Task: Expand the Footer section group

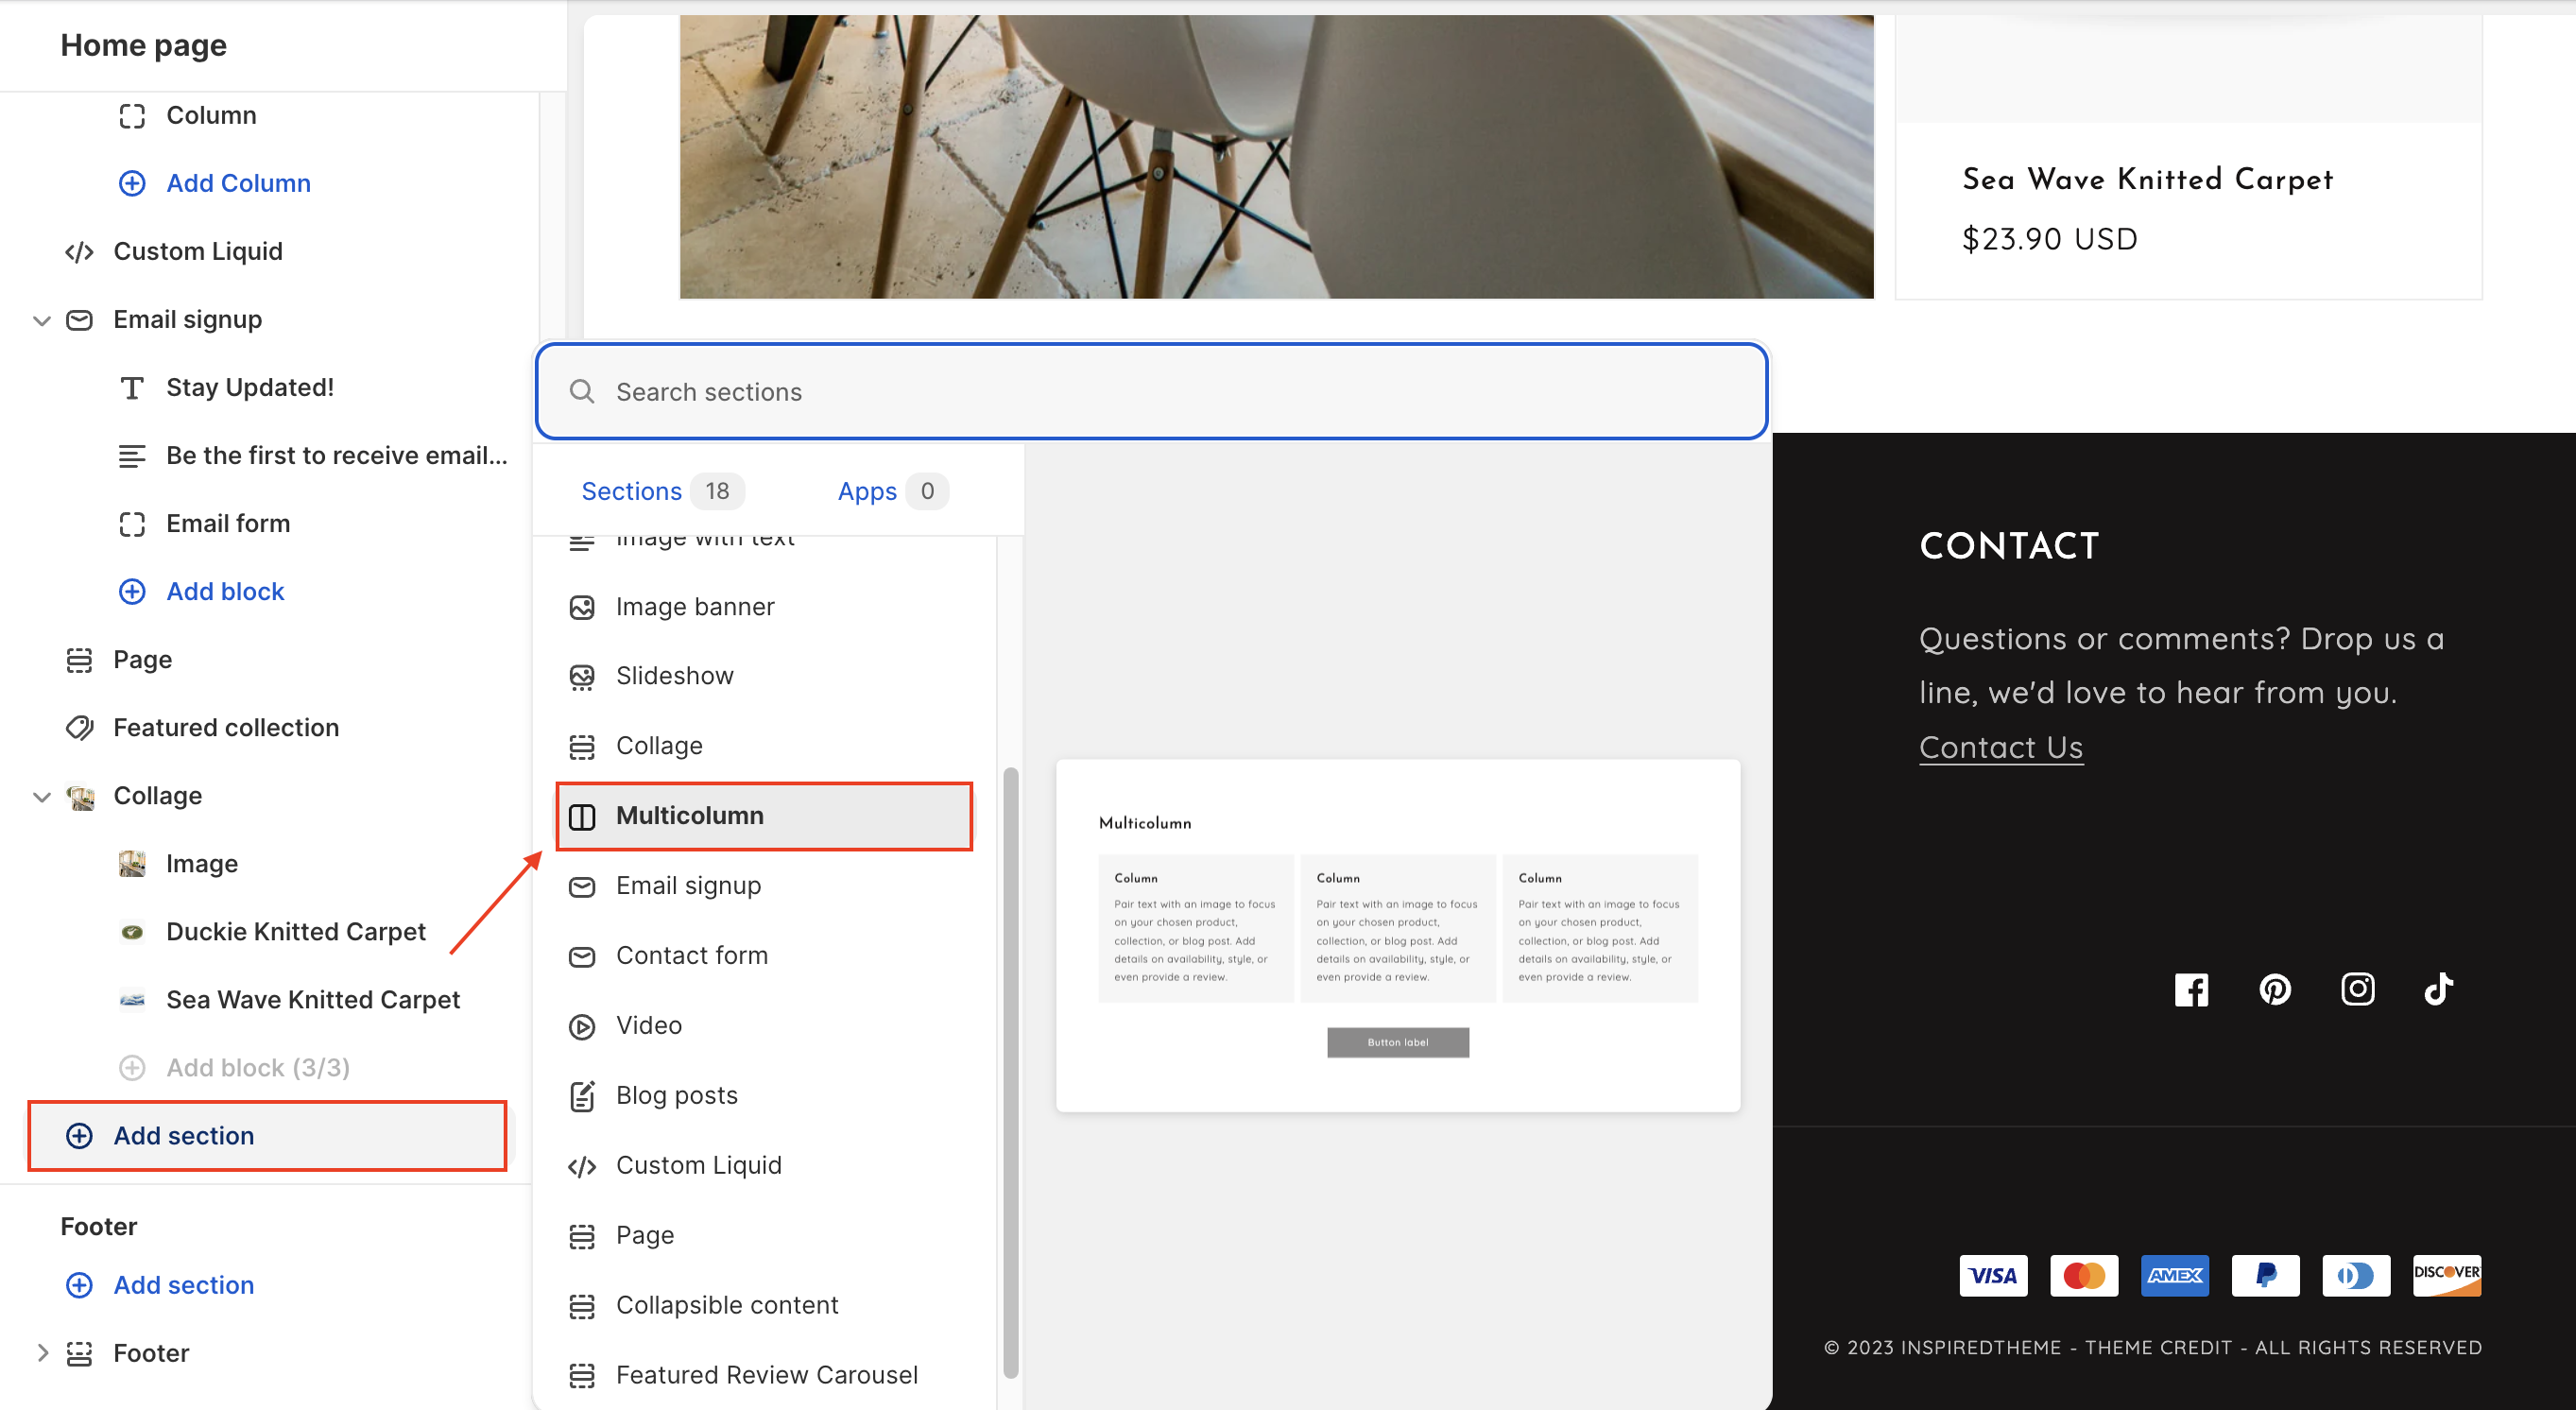Action: tap(42, 1353)
